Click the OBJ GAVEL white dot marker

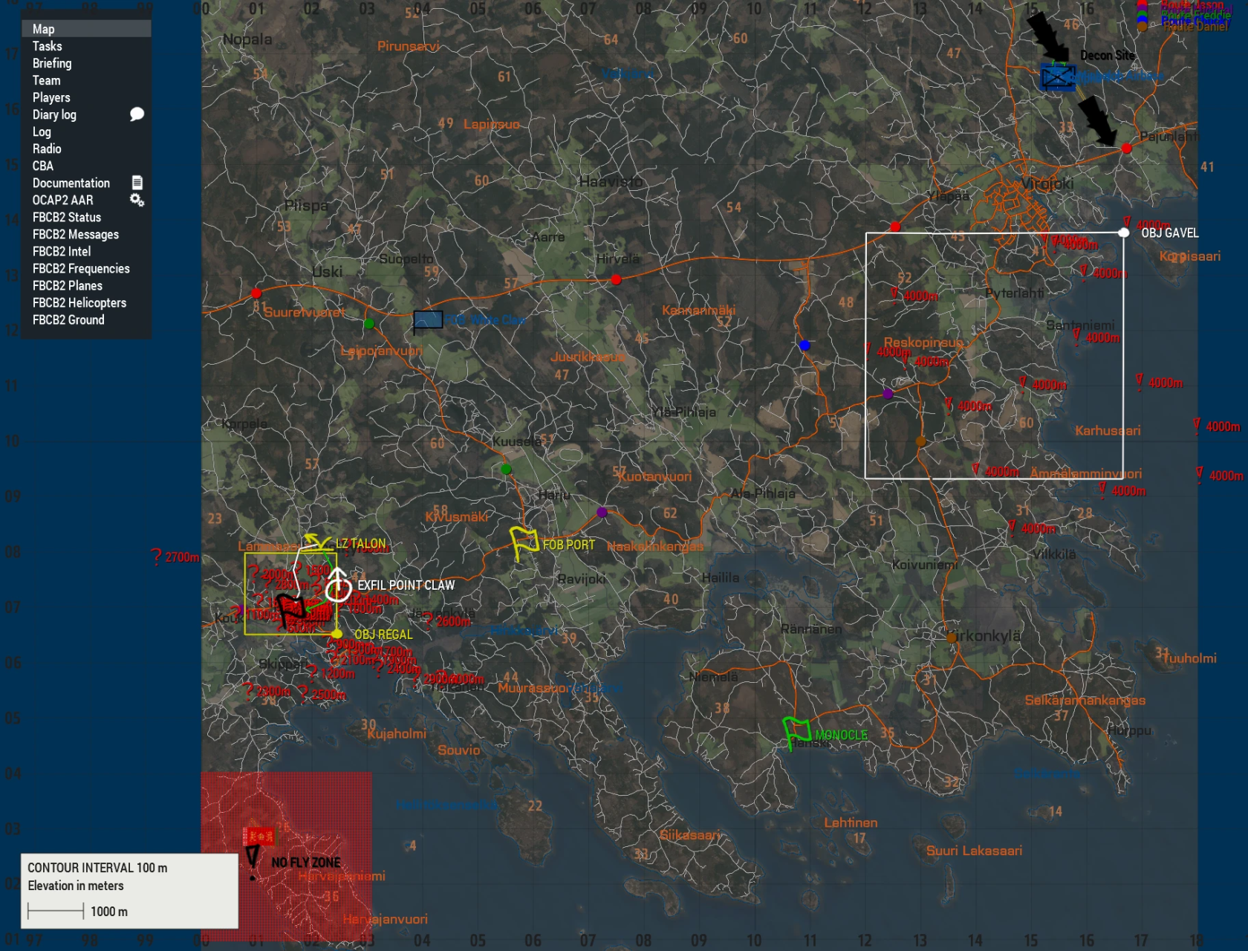pyautogui.click(x=1123, y=231)
